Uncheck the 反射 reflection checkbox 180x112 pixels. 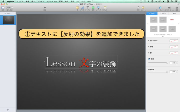(149, 59)
